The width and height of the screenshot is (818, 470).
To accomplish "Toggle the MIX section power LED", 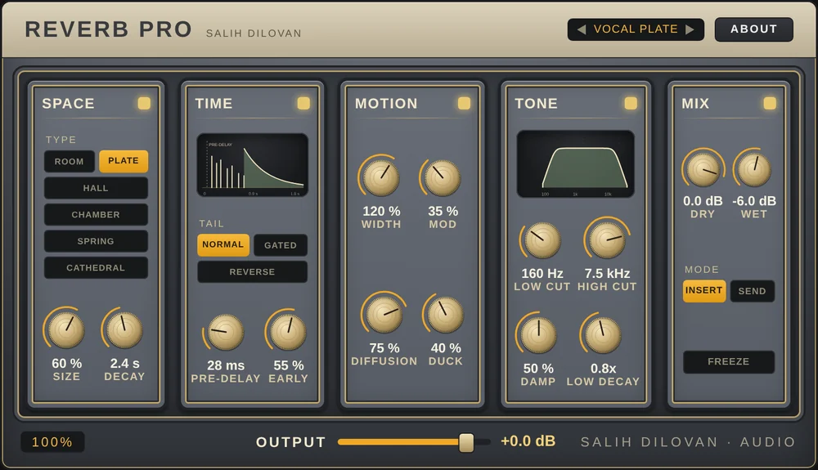I will click(x=770, y=103).
